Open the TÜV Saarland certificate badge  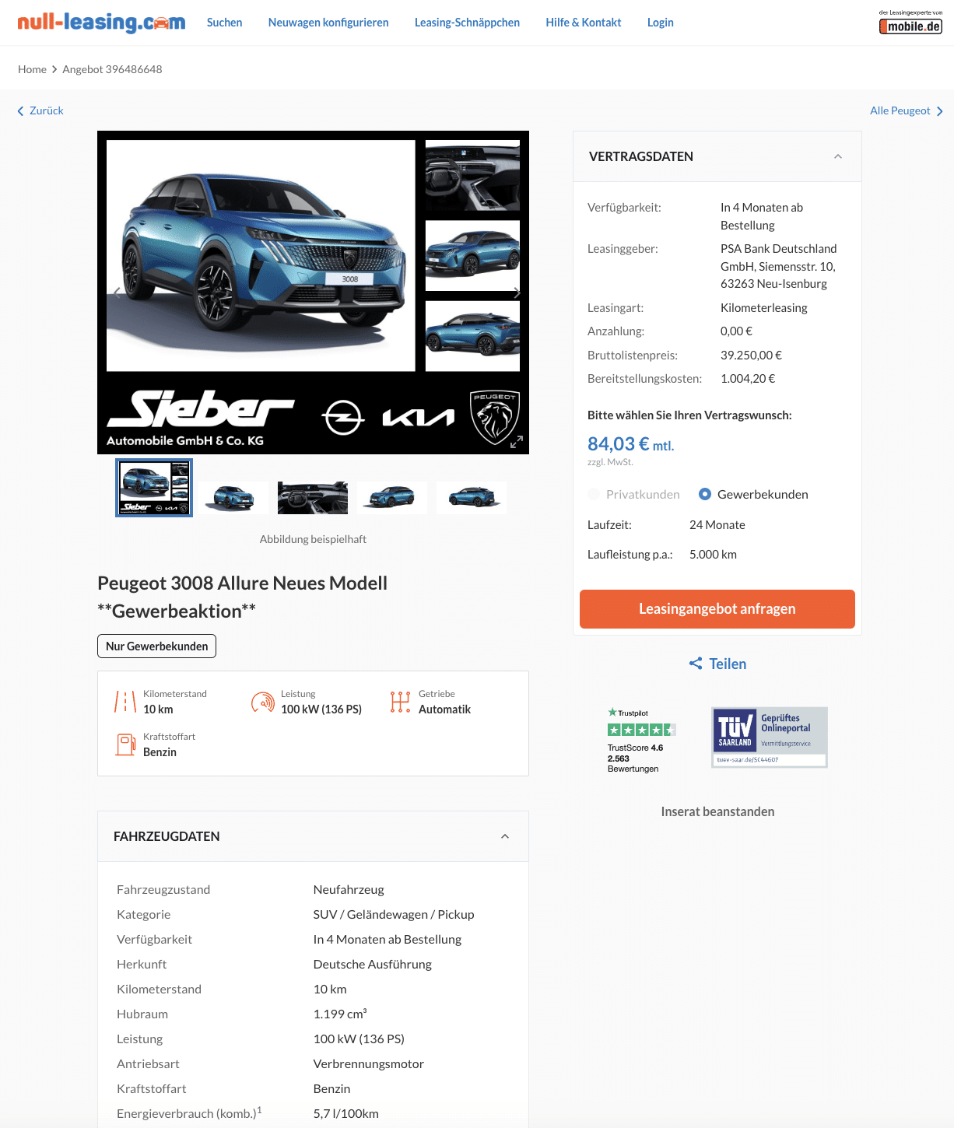[769, 737]
